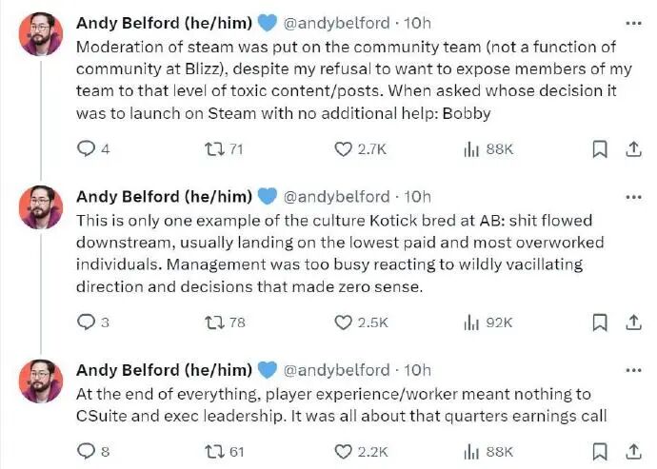The height and width of the screenshot is (469, 657).
Task: Bookmark the Steam moderation tweet
Action: [x=599, y=148]
